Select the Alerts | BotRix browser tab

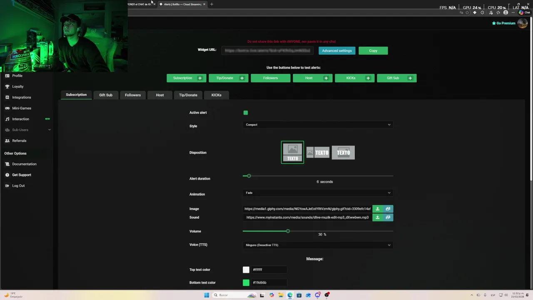pos(182,4)
